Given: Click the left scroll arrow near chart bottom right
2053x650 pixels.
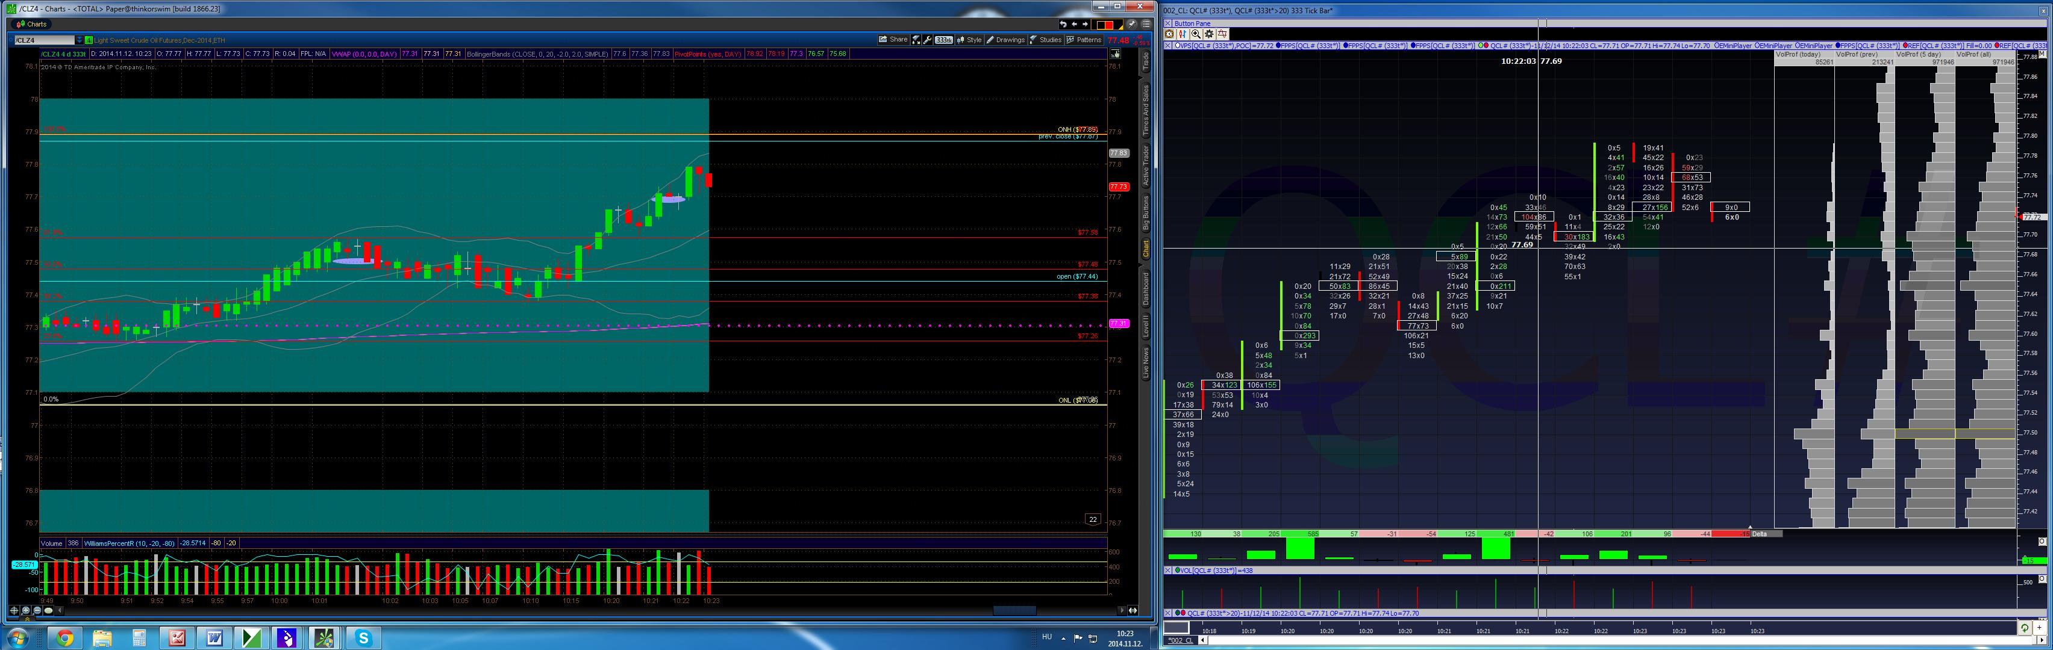Looking at the screenshot, I should [x=1122, y=610].
